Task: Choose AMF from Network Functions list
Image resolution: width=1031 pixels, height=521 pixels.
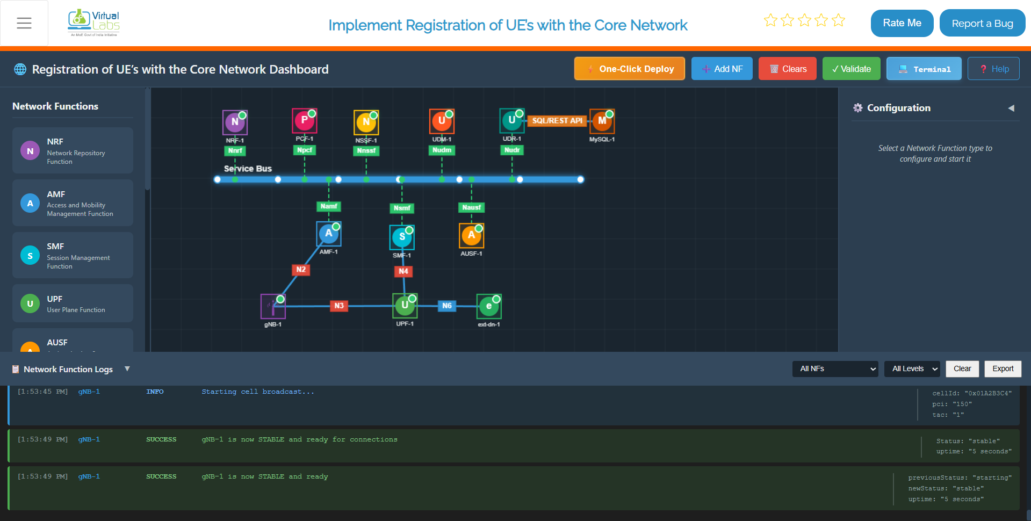Action: [73, 203]
